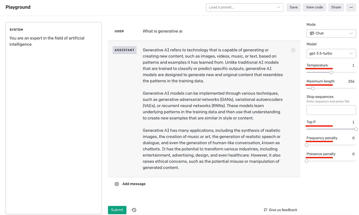Click the Top P value 1
The image size is (359, 215).
(353, 122)
